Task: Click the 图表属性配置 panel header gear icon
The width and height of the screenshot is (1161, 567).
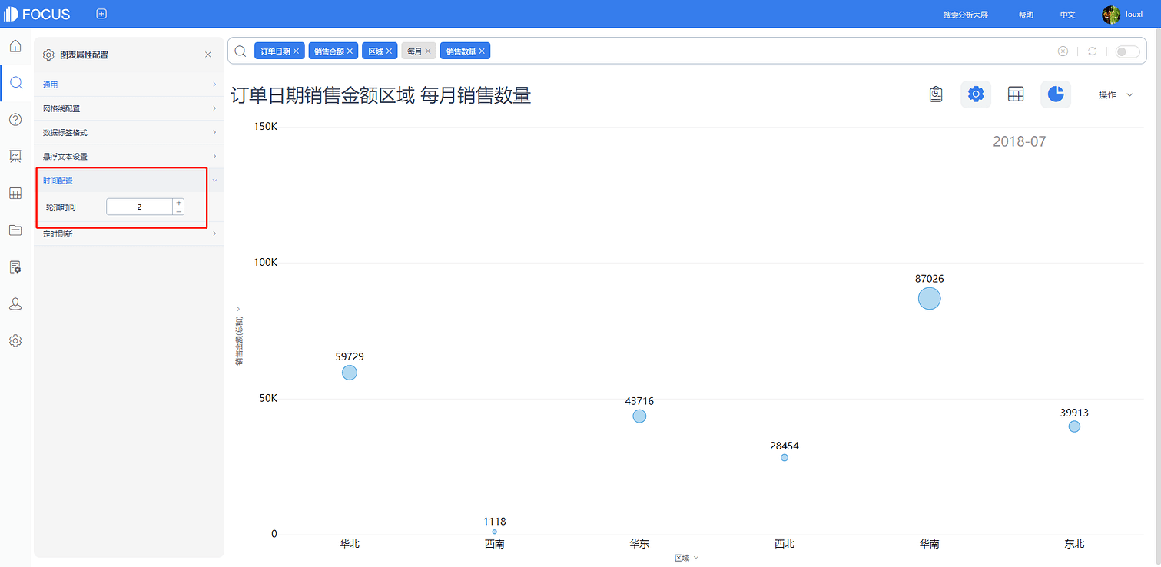Action: [x=48, y=55]
